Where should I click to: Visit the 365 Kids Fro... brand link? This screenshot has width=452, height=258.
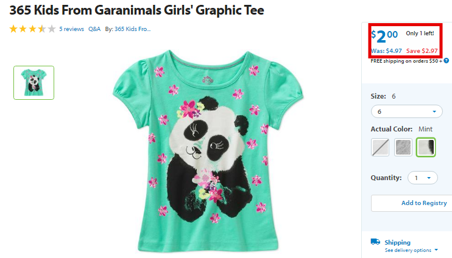click(x=133, y=29)
